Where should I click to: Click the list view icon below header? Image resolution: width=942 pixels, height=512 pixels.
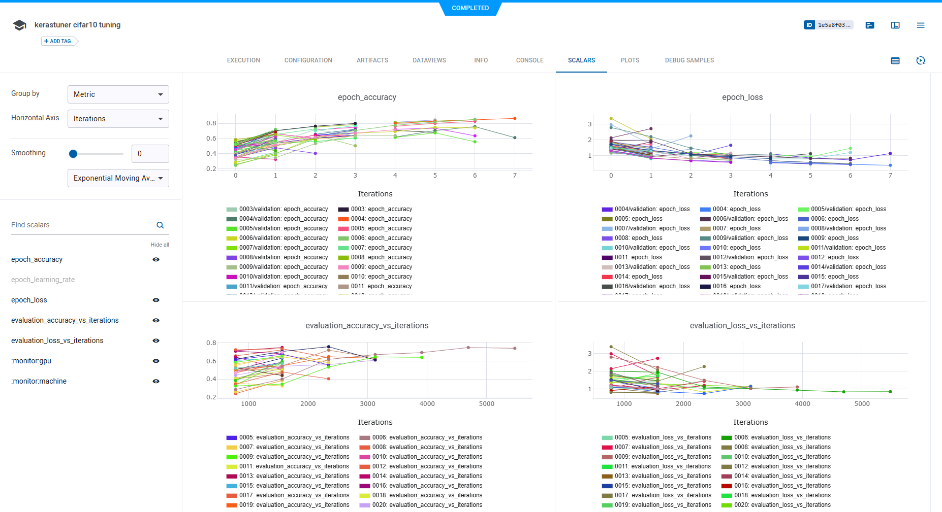[895, 61]
